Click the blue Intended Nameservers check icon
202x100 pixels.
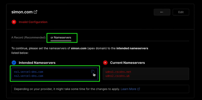click(x=14, y=63)
